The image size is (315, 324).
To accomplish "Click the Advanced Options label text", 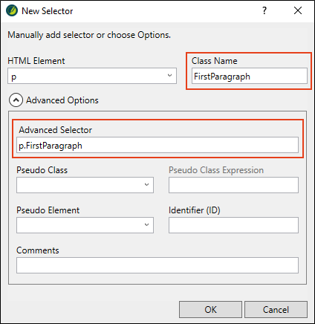I will pyautogui.click(x=62, y=100).
